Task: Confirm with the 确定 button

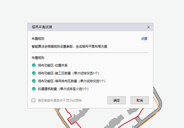Action: [117, 100]
